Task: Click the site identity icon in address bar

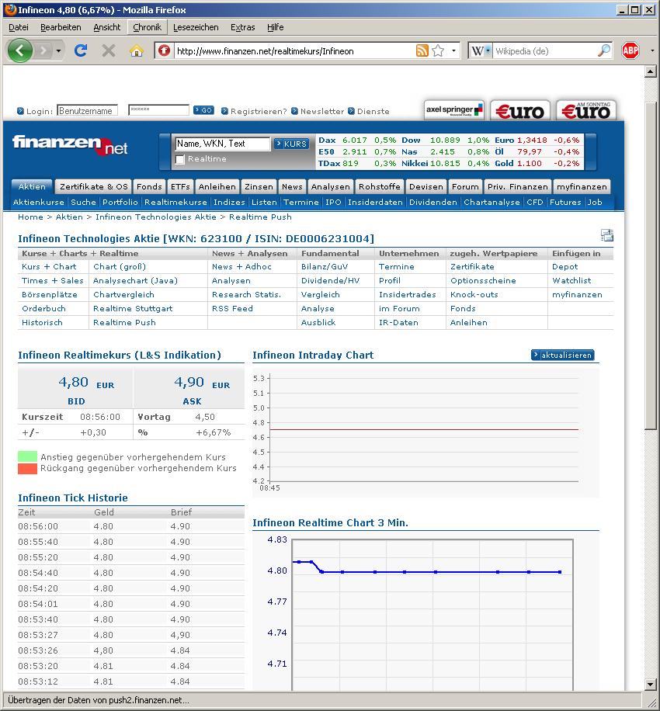Action: (164, 50)
